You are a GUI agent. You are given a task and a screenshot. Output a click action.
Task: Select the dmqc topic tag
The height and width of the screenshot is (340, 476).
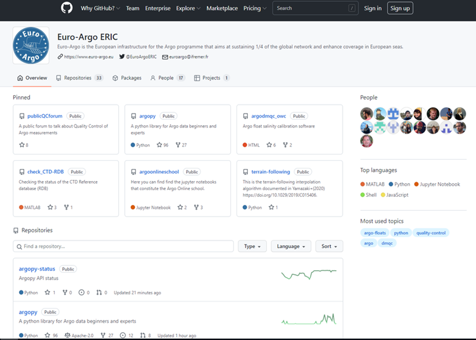pos(387,243)
